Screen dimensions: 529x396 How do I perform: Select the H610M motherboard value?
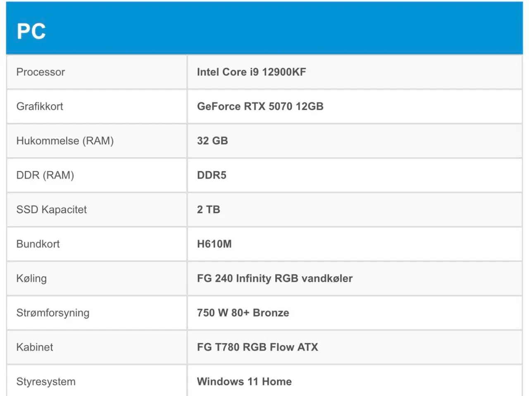pos(214,244)
